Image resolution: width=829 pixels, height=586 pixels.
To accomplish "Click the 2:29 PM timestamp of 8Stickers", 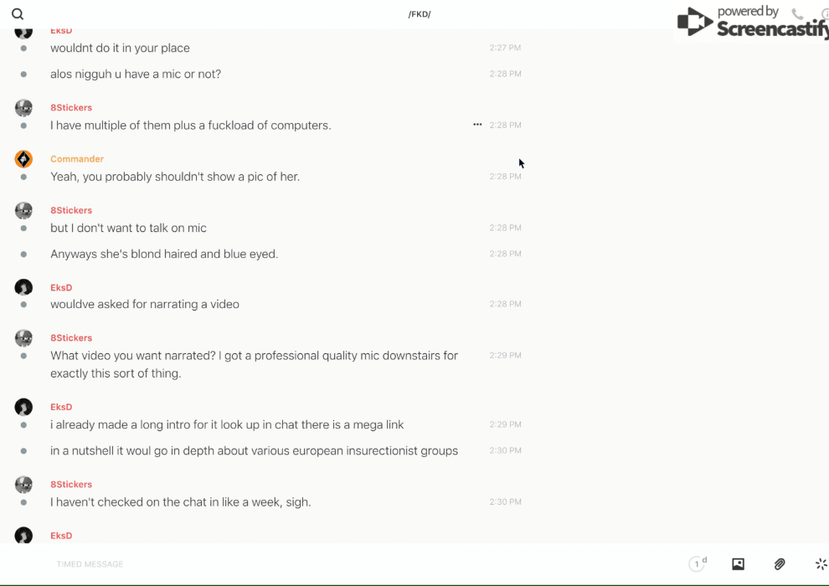I will (505, 356).
